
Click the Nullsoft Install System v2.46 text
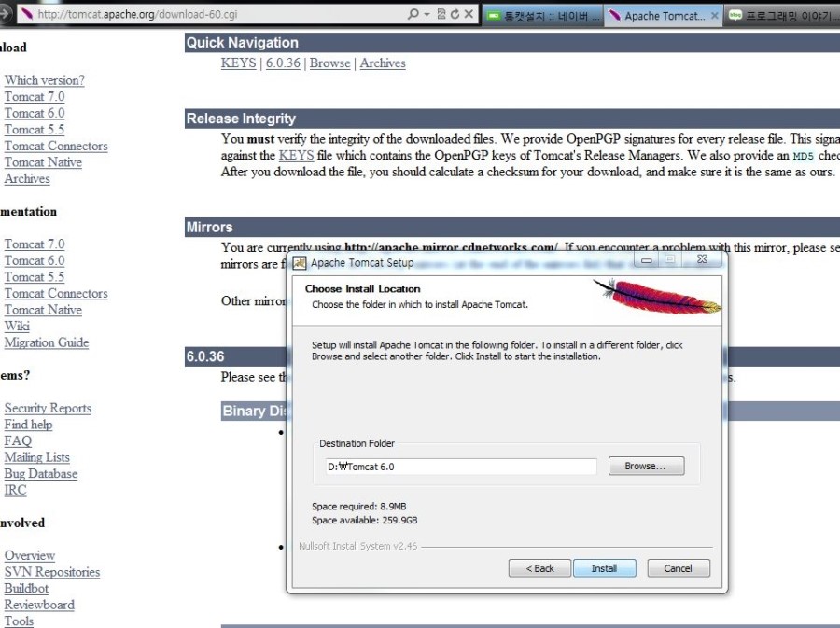(x=357, y=546)
